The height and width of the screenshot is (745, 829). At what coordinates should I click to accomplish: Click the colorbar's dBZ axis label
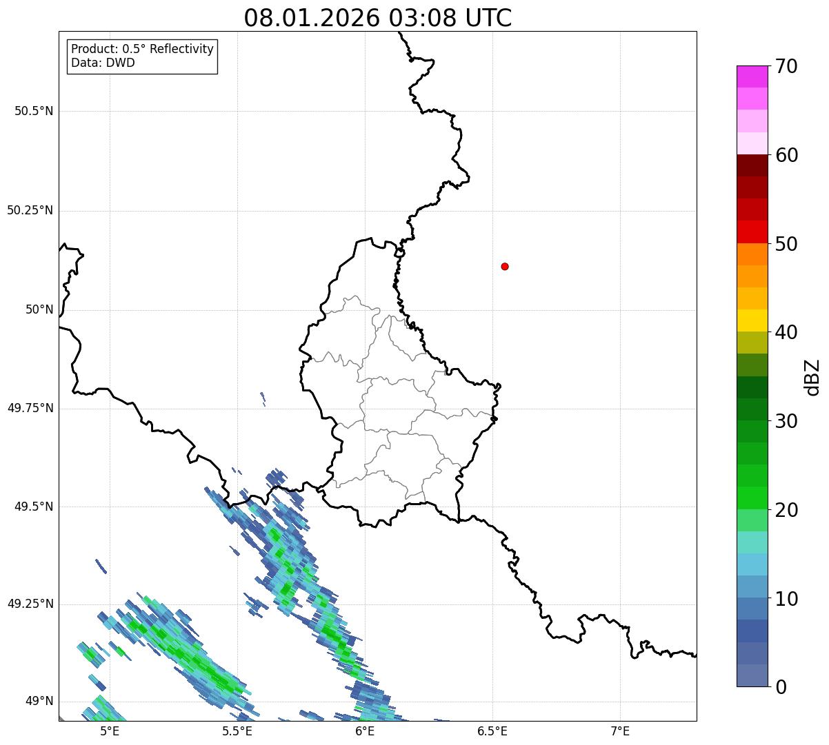(812, 376)
